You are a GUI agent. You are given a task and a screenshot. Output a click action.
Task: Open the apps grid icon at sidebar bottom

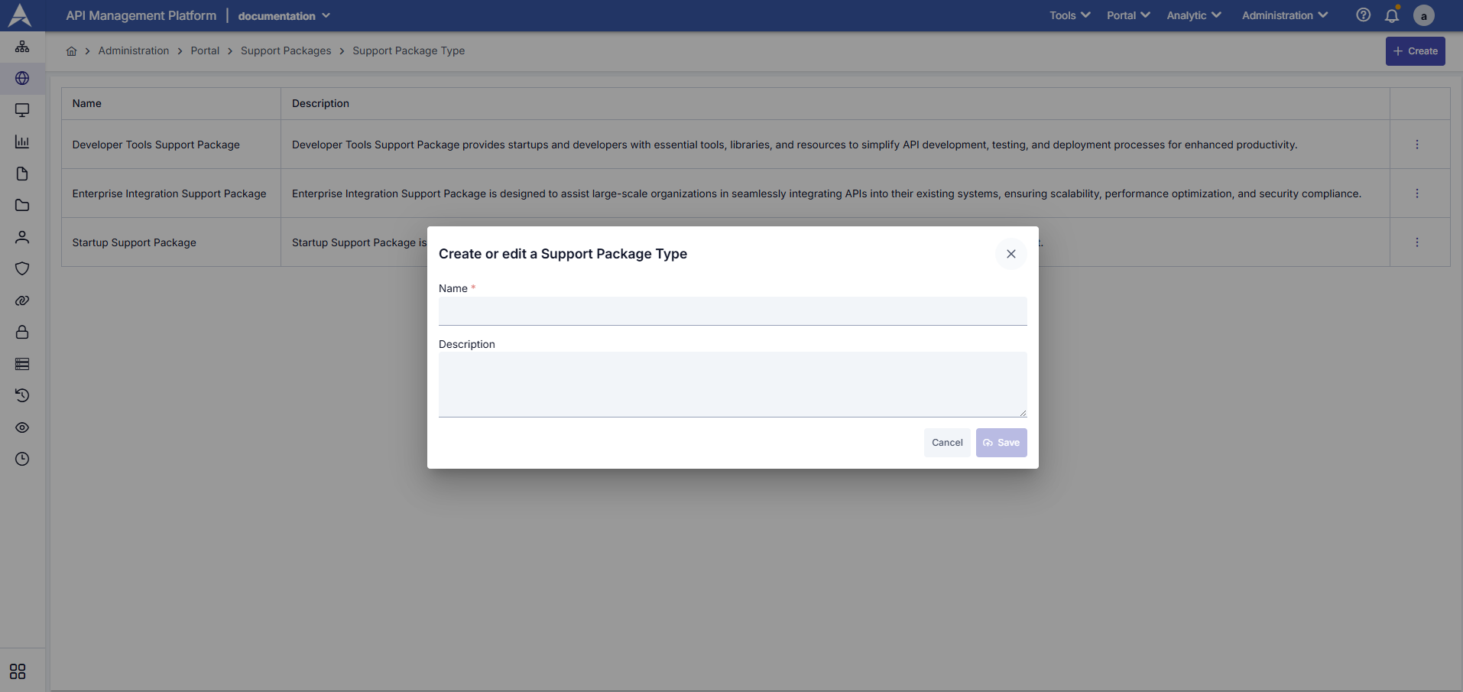click(18, 671)
